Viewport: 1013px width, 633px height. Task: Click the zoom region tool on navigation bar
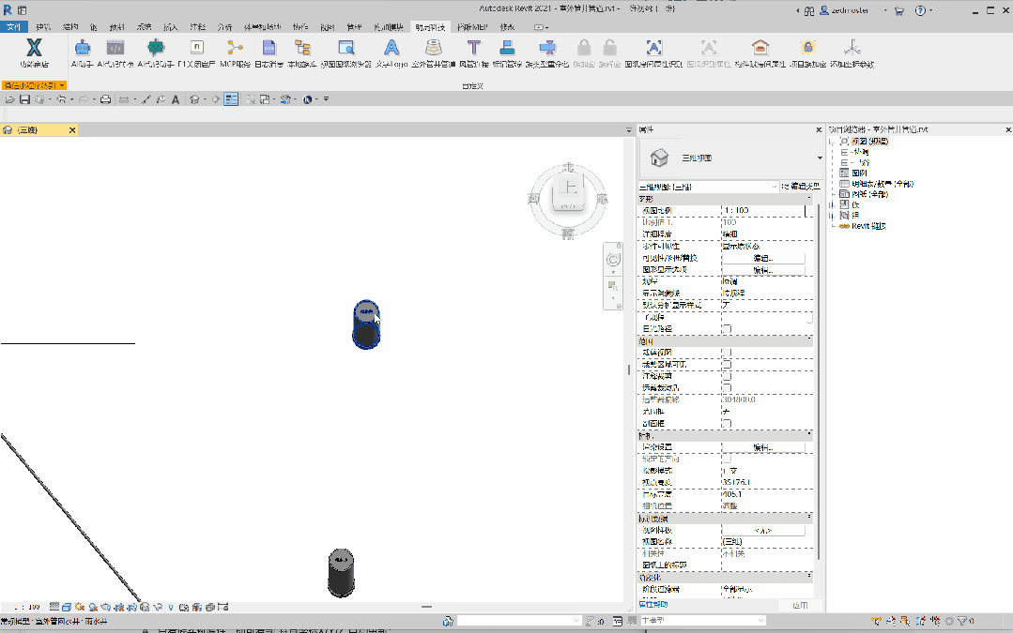612,285
